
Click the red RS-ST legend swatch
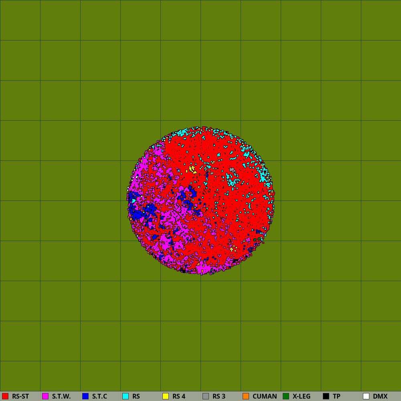pyautogui.click(x=5, y=396)
